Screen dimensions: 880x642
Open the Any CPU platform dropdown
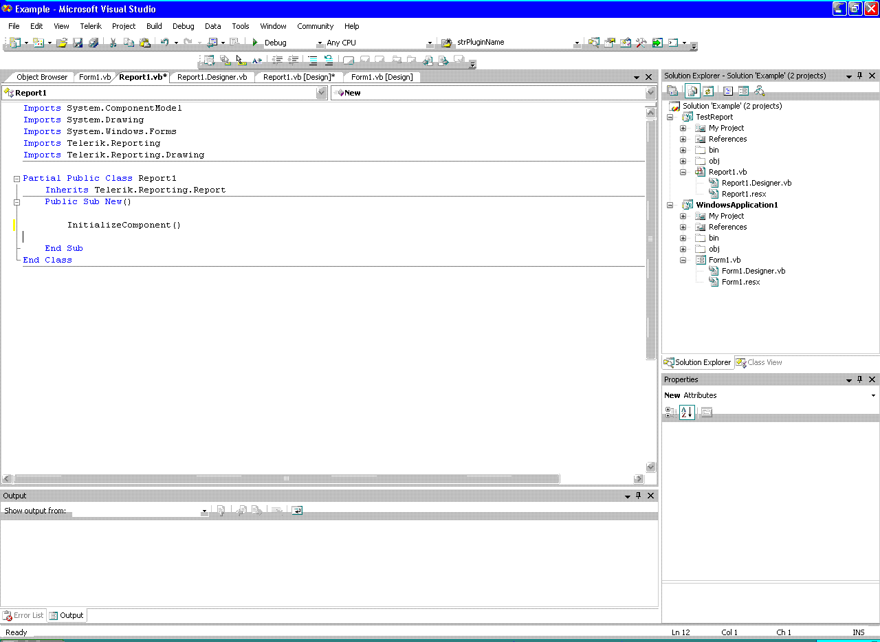pyautogui.click(x=430, y=43)
